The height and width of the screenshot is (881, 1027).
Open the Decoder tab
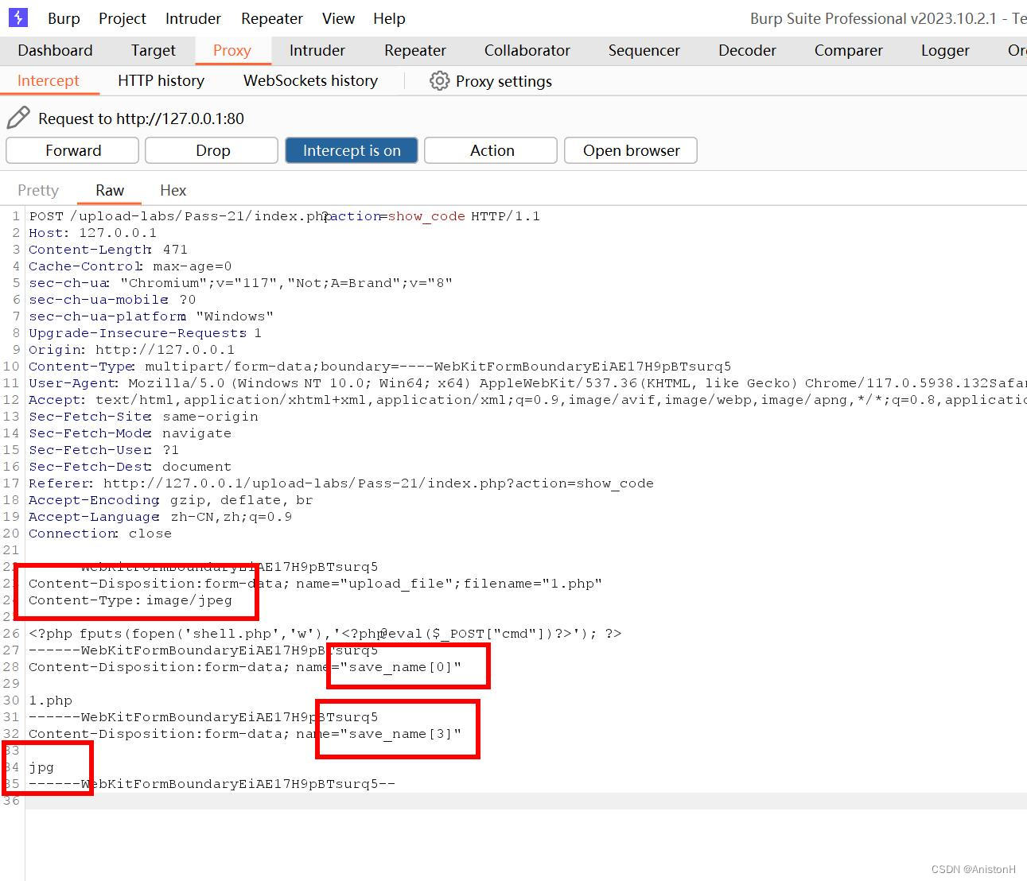(747, 50)
